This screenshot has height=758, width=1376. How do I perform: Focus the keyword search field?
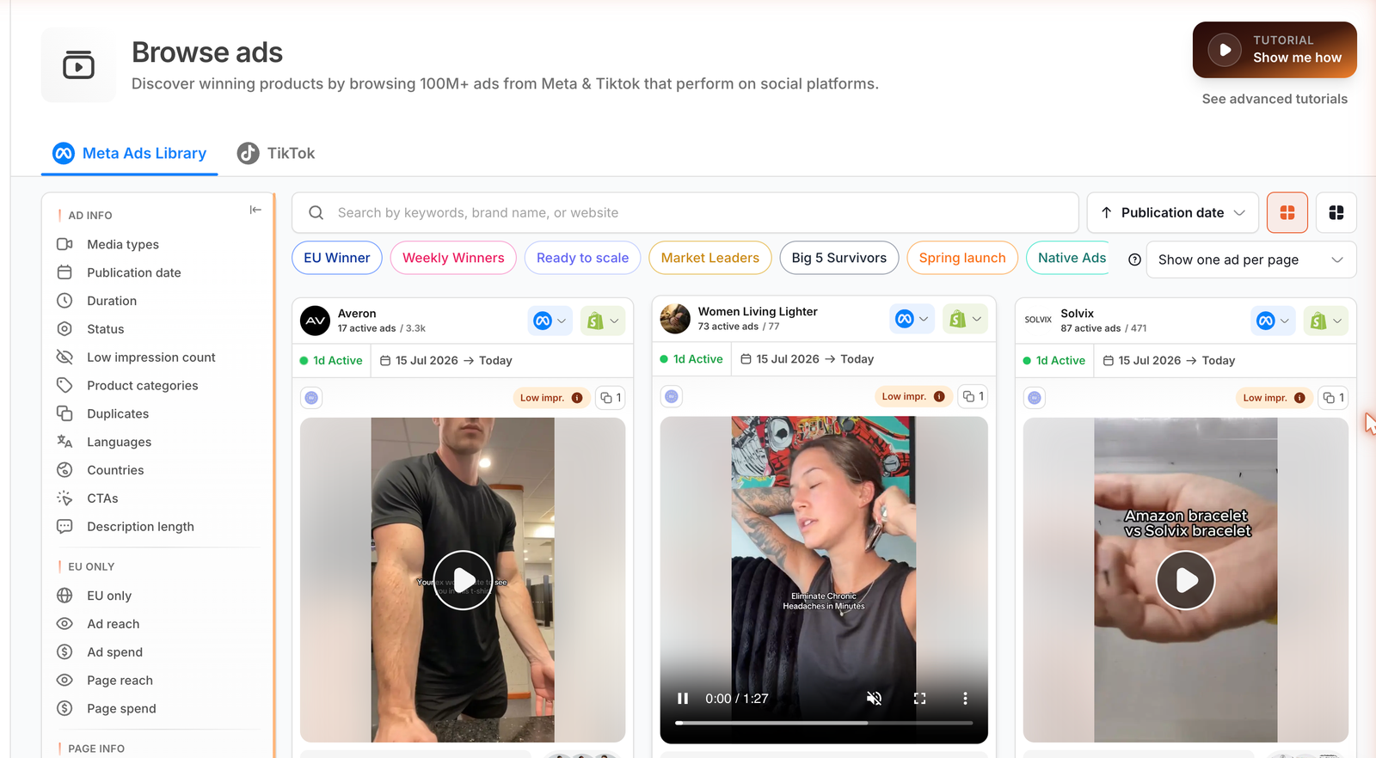[x=685, y=213]
